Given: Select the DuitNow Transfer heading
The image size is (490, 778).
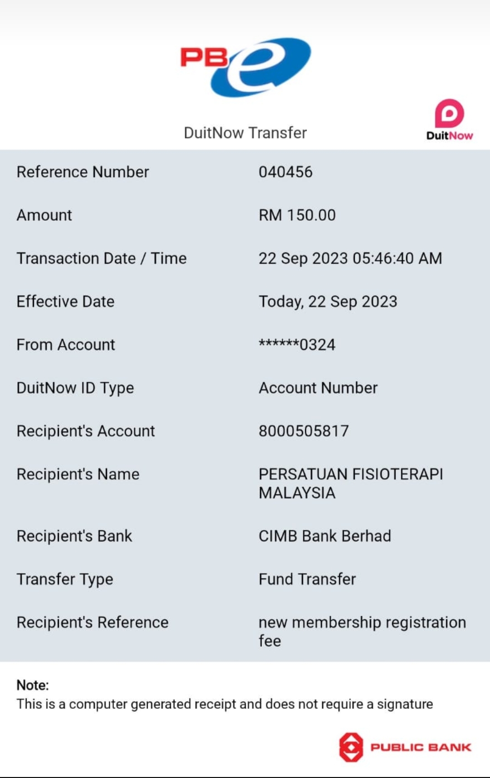Looking at the screenshot, I should pos(245,133).
